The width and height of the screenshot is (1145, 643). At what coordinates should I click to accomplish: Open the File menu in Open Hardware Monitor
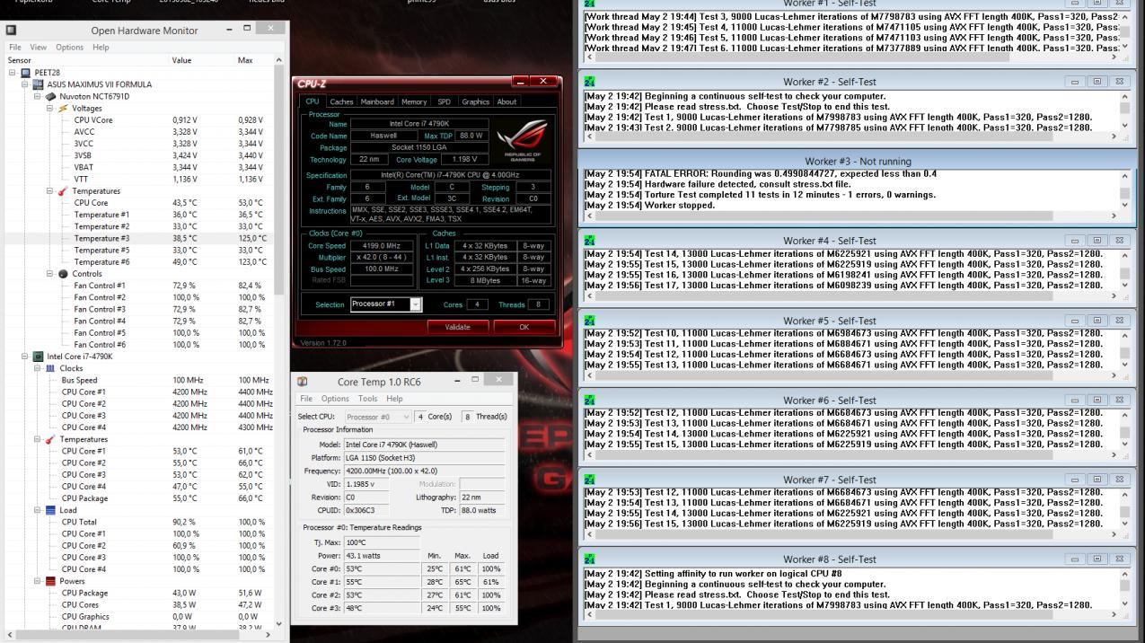(x=15, y=47)
